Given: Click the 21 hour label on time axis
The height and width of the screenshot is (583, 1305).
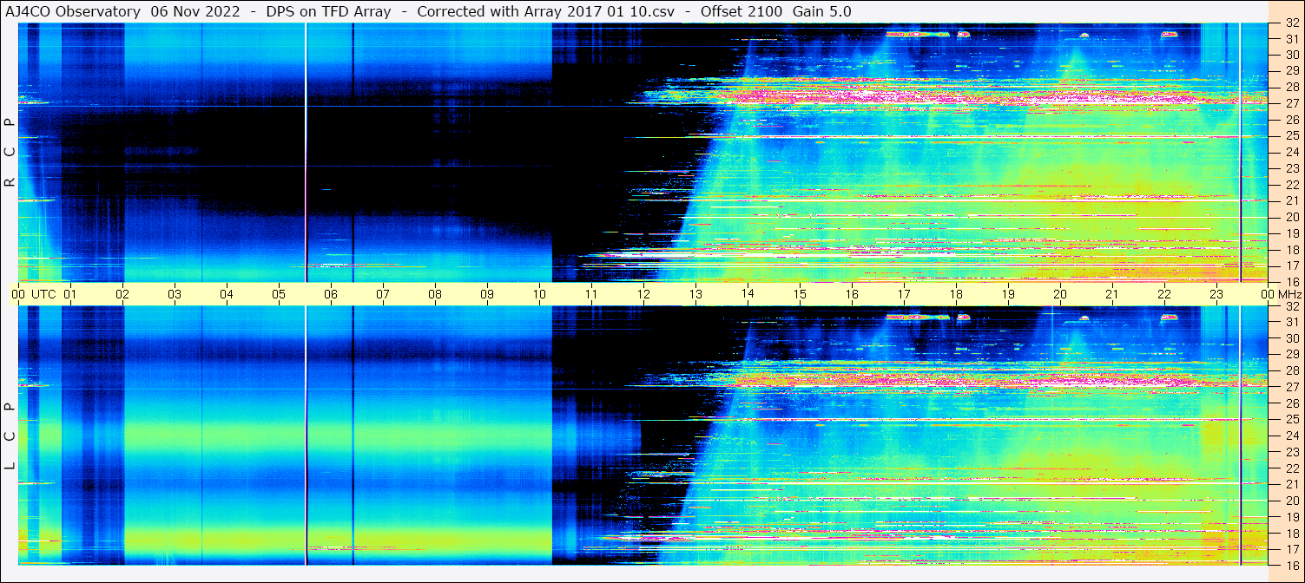Looking at the screenshot, I should tap(1112, 294).
